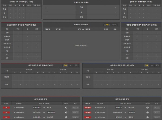Select 홈 filter in left goal statistics panel
The width and height of the screenshot is (162, 120).
pyautogui.click(x=70, y=65)
